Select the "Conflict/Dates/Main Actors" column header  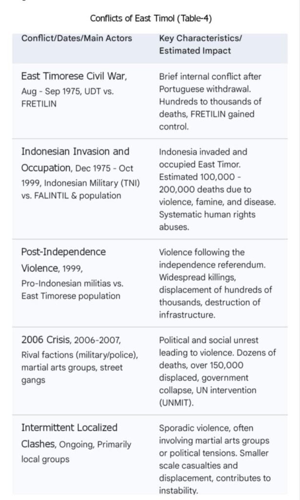pos(77,38)
